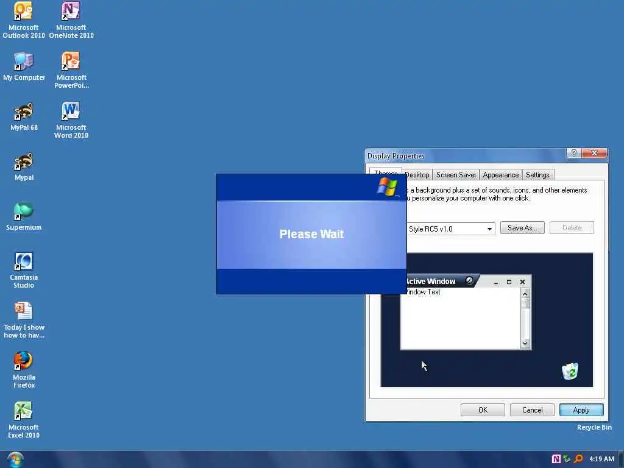Select the MyPal 68 desktop icon
624x468 pixels.
point(24,116)
